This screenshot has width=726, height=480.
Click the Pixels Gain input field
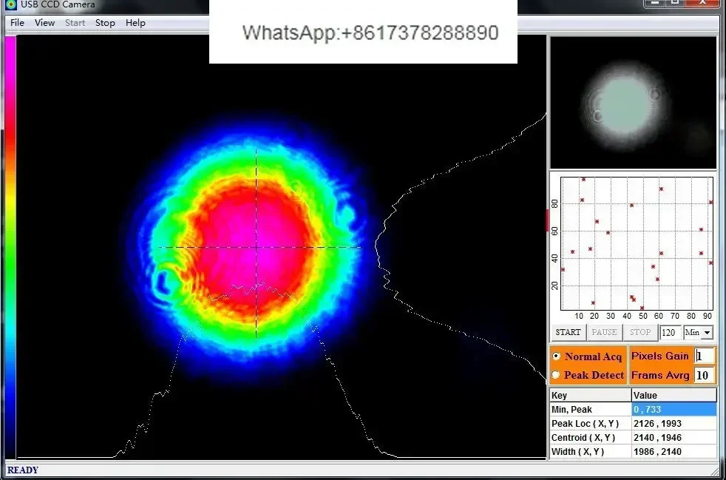[x=704, y=356]
